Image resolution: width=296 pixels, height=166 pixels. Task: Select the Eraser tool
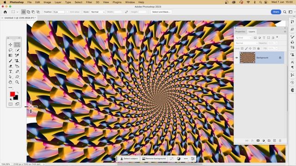10,66
